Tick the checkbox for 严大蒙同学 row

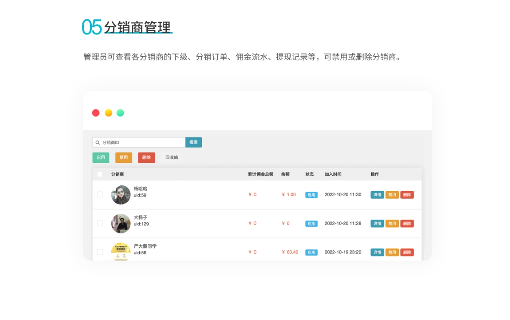100,252
